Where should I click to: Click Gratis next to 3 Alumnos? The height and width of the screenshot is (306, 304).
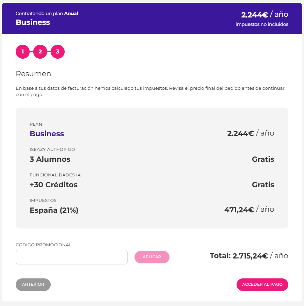[x=263, y=159]
